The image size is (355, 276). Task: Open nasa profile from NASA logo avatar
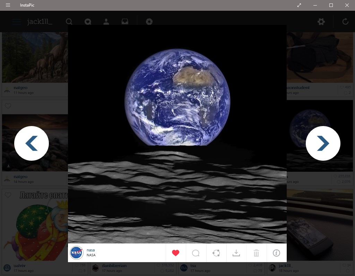point(77,252)
